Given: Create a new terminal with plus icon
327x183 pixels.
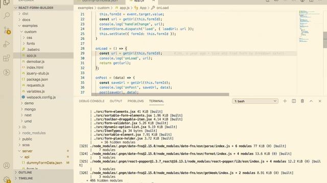Looking at the screenshot, I should (x=285, y=101).
